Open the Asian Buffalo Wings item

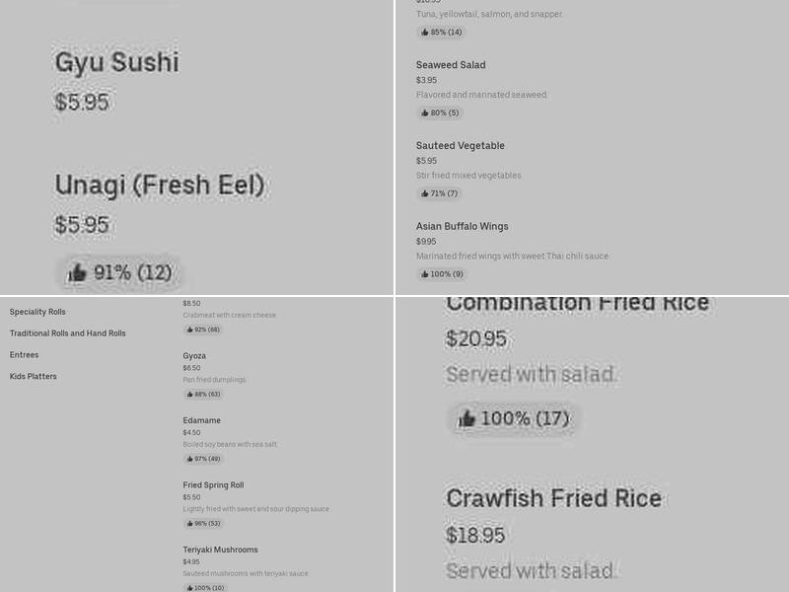pos(462,226)
